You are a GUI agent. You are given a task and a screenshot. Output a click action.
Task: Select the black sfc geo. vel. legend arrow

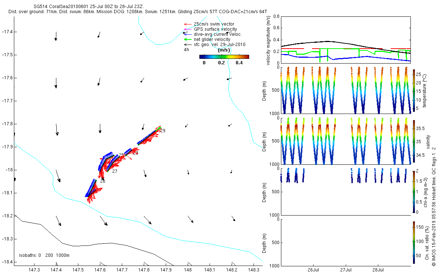187,45
